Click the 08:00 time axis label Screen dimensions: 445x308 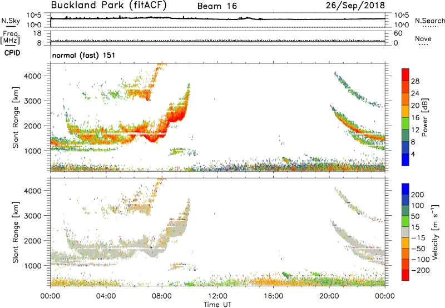[x=161, y=296]
